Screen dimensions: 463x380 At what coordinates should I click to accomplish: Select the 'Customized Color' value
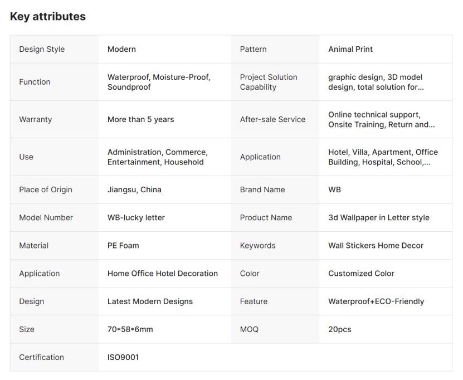(x=361, y=273)
